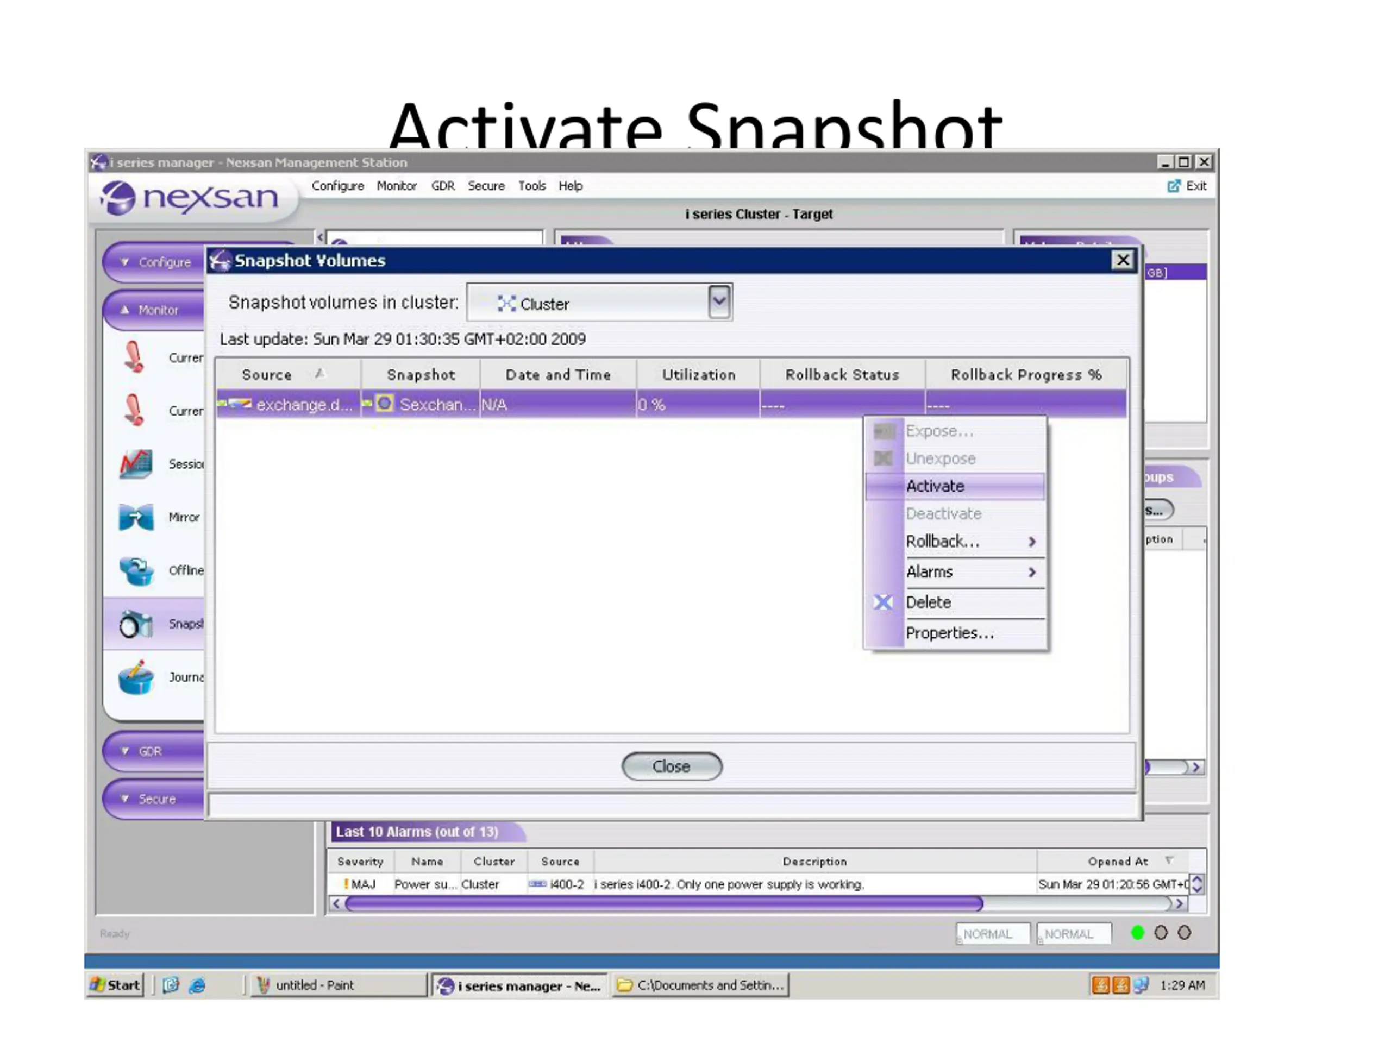This screenshot has height=1043, width=1391.
Task: Open the Cluster dropdown arrow
Action: (719, 302)
